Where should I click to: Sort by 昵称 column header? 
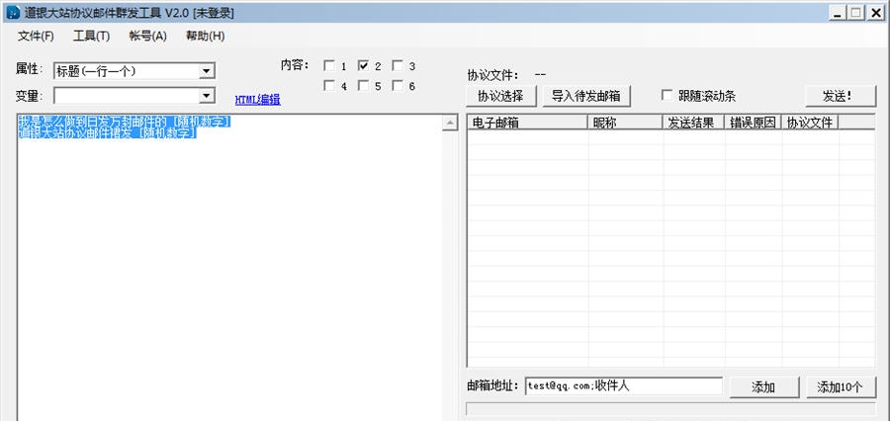625,123
